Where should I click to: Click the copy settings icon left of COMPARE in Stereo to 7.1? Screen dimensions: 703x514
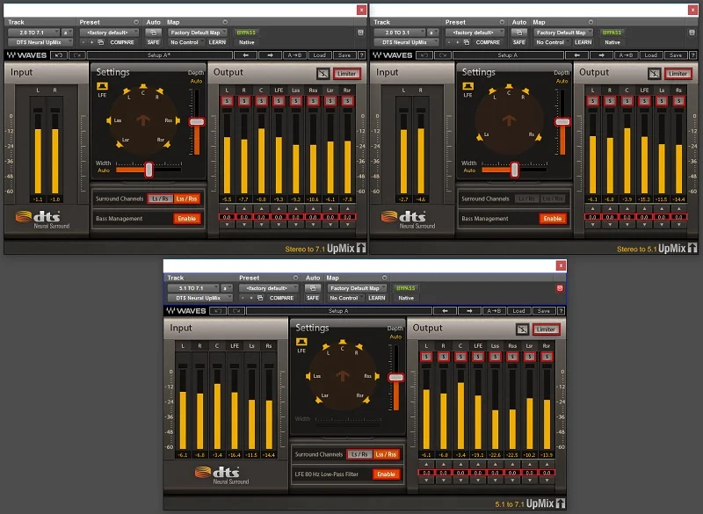pos(101,42)
